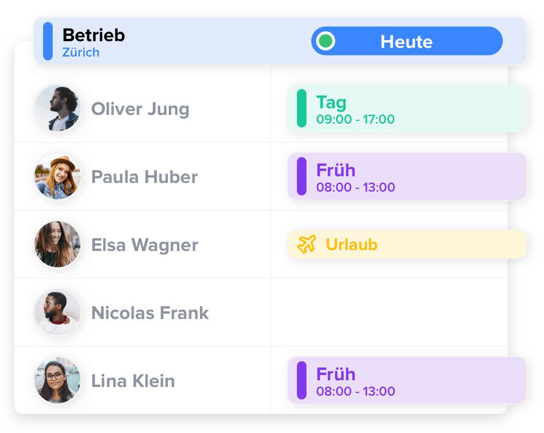This screenshot has width=544, height=433.
Task: Open Elsa Wagner's profile photo
Action: click(x=57, y=244)
